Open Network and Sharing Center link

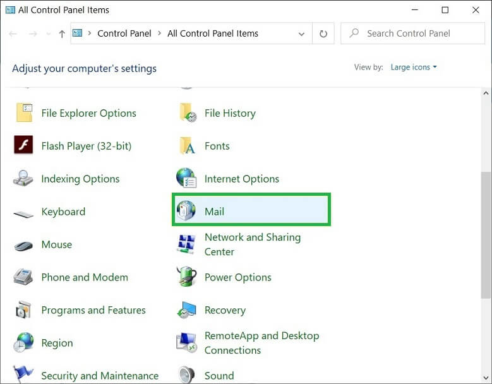(253, 244)
